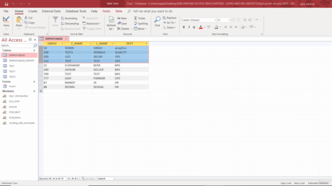Open Form1 in navigation pane
This screenshot has width=332, height=186.
point(12,86)
